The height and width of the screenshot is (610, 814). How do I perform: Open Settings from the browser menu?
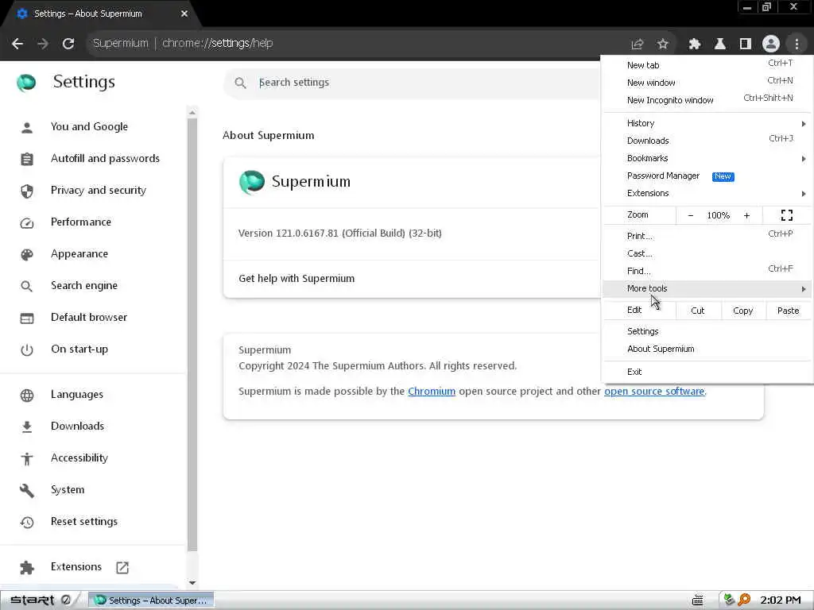tap(707, 331)
